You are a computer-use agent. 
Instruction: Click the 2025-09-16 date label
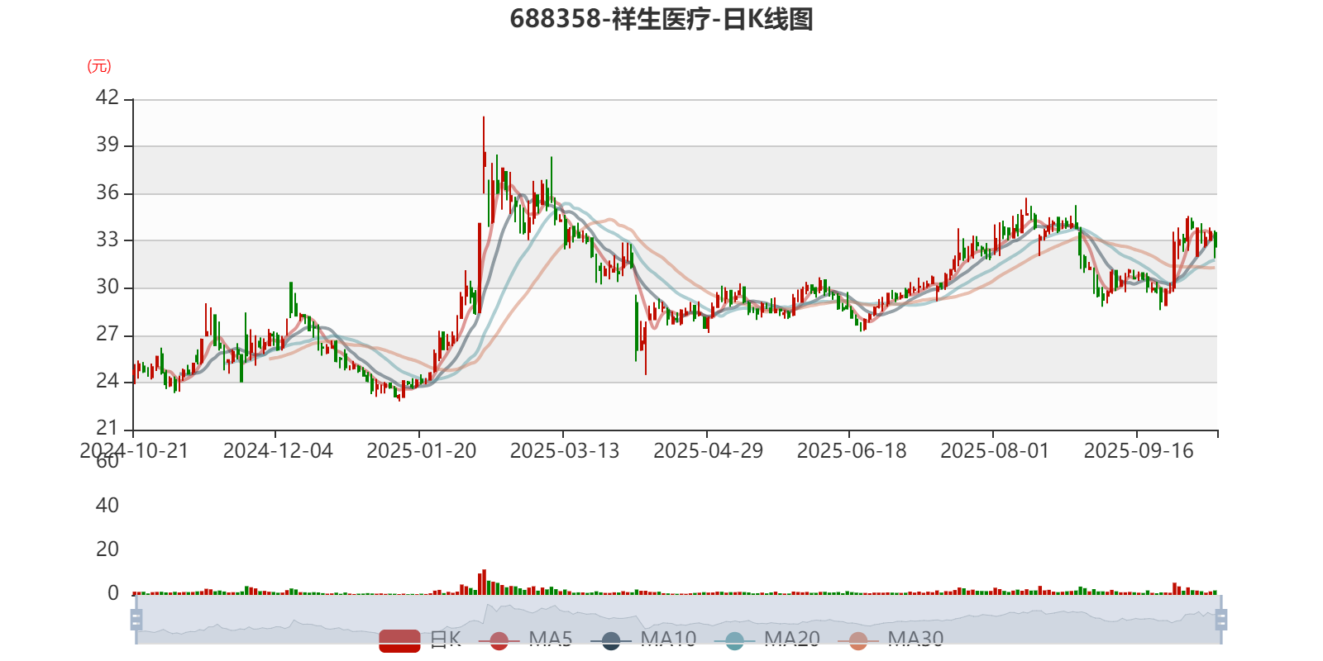tap(1139, 450)
